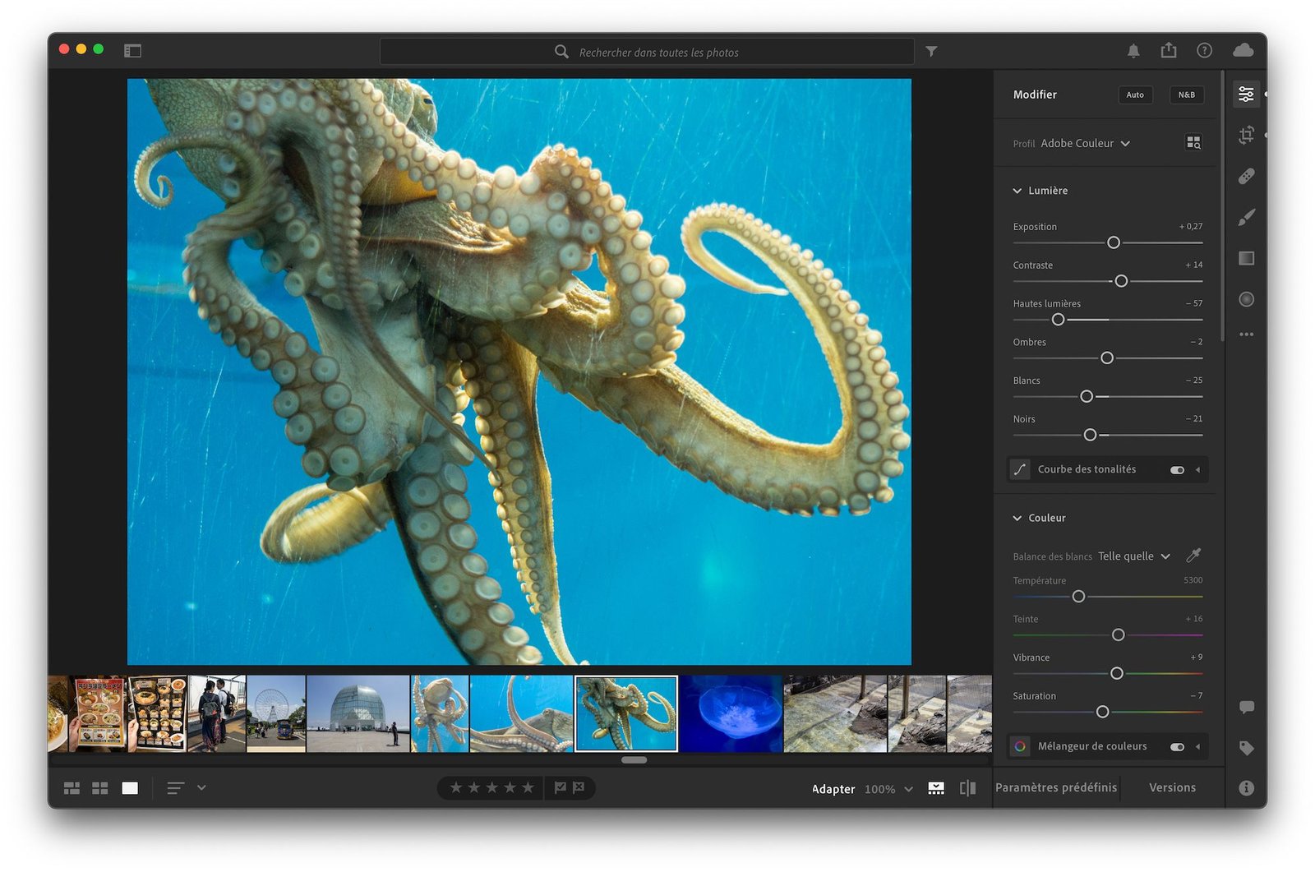The height and width of the screenshot is (872, 1315).
Task: Click the Auto adjustment button
Action: tap(1135, 95)
